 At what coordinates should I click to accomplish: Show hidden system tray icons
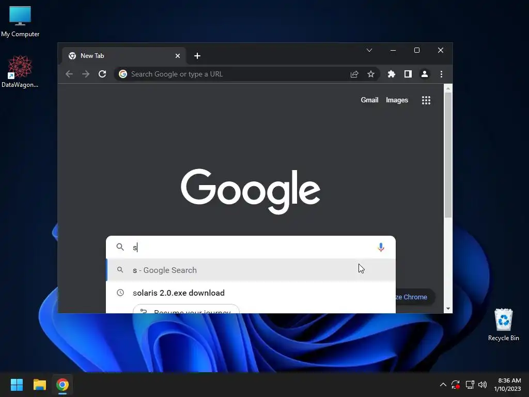tap(443, 385)
